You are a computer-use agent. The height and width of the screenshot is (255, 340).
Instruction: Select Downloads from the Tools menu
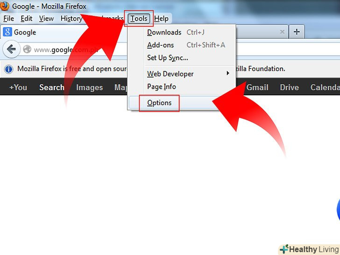click(x=182, y=32)
